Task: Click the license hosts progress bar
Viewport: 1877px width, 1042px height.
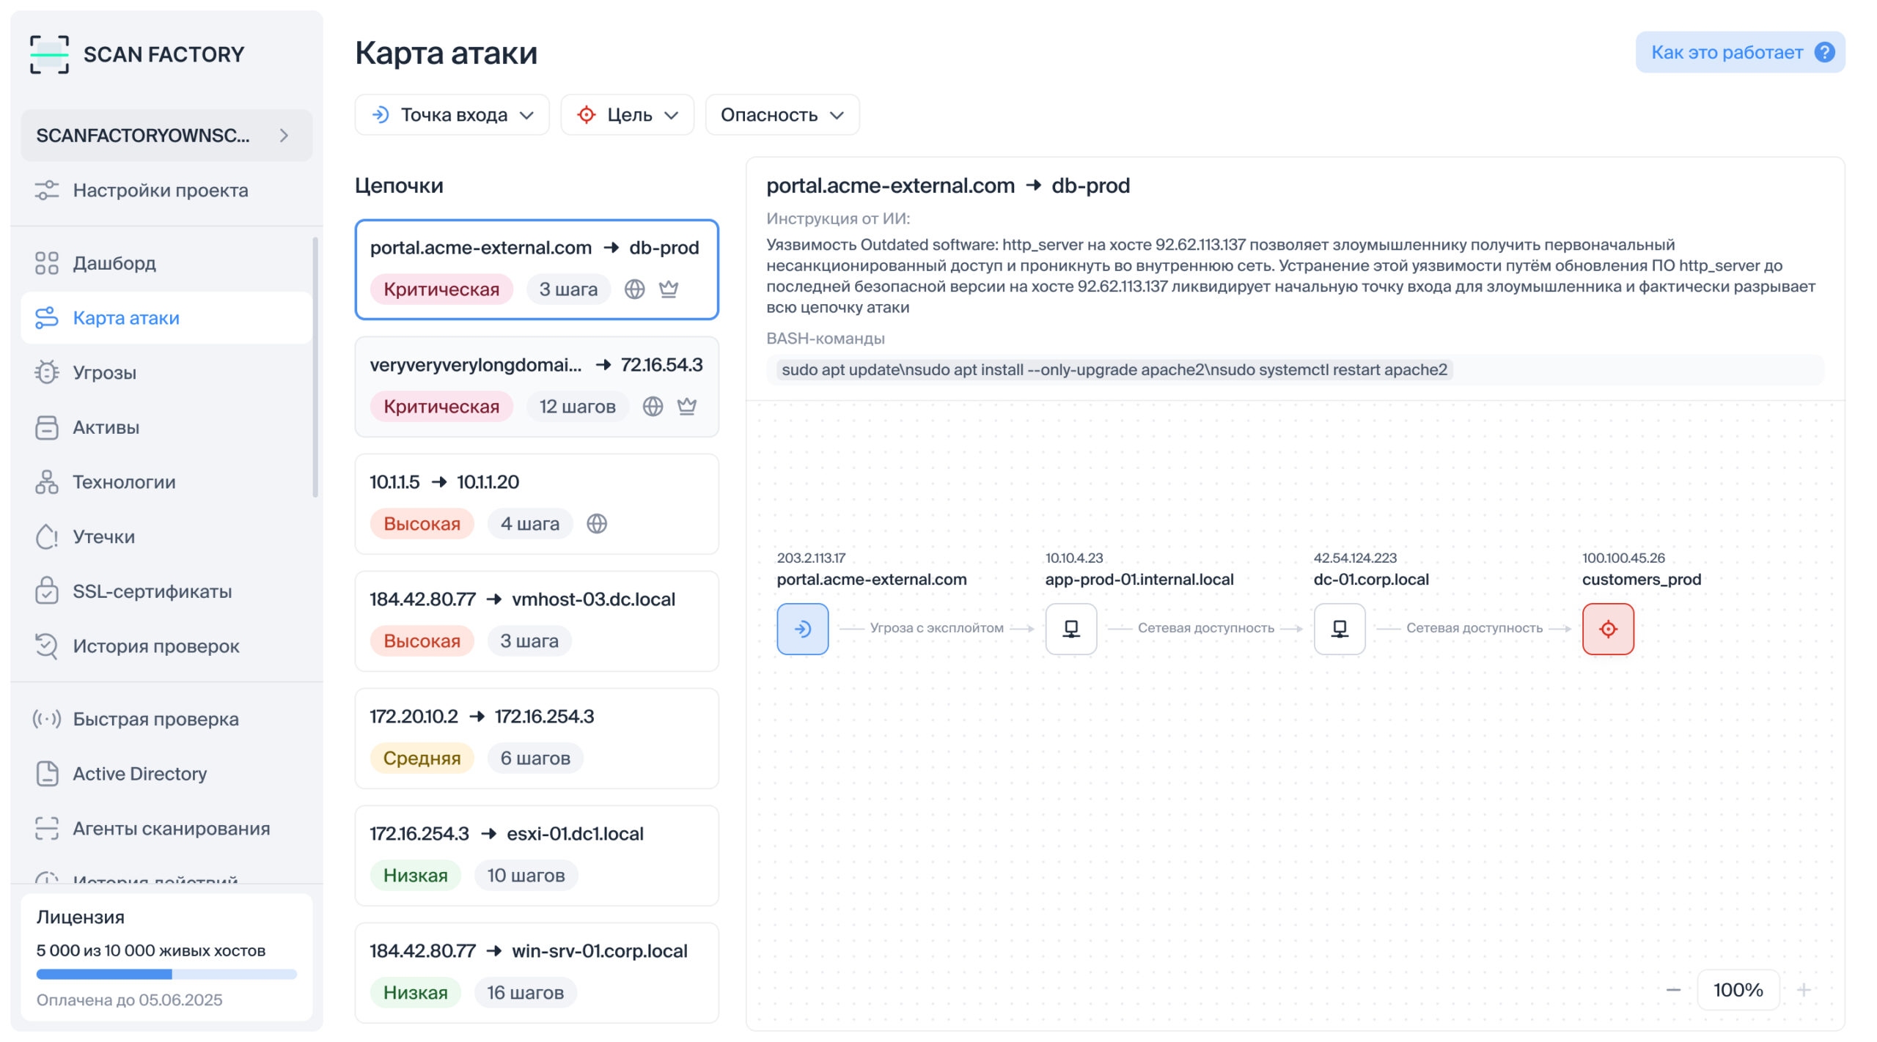Action: pos(166,974)
